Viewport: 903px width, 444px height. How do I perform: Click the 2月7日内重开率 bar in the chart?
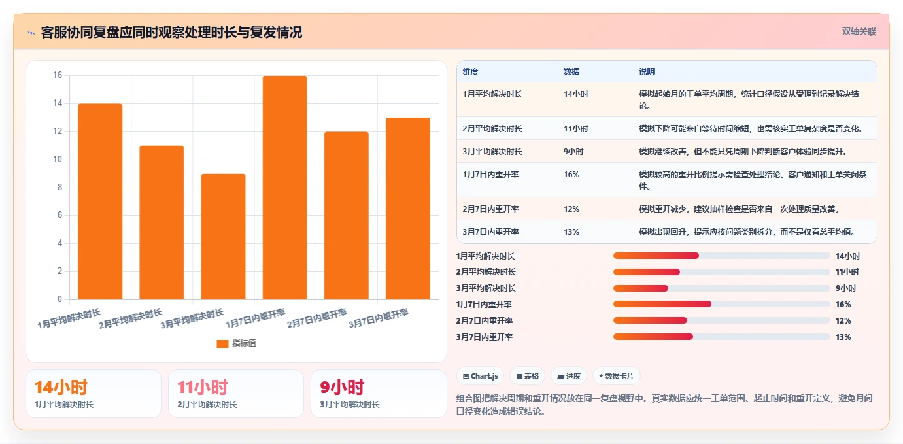pyautogui.click(x=347, y=216)
